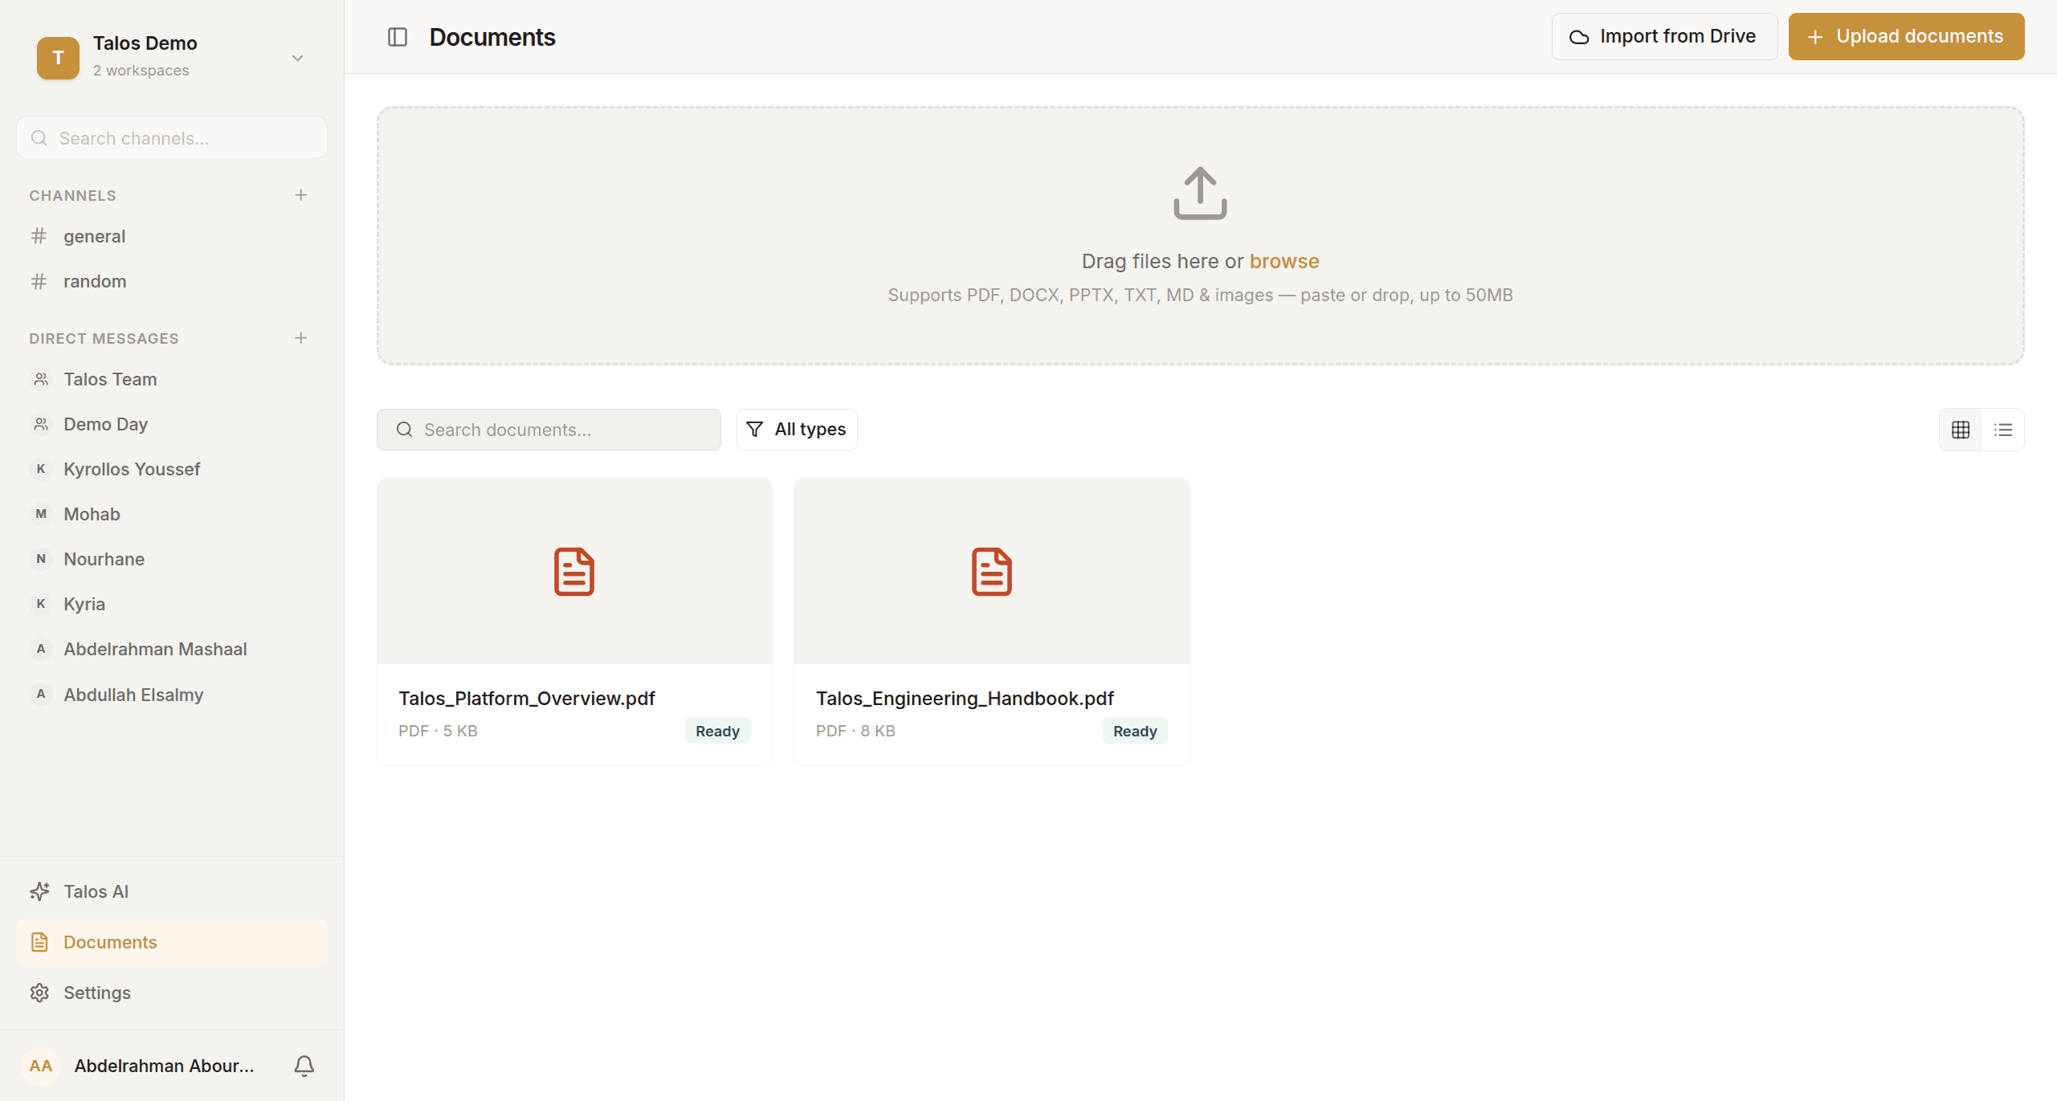Click the funnel filter icon
This screenshot has height=1101, width=2057.
click(754, 430)
